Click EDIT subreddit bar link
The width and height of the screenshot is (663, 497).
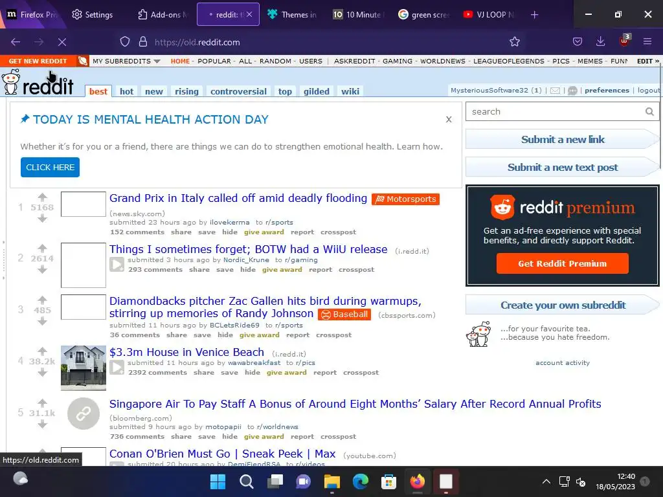(647, 61)
